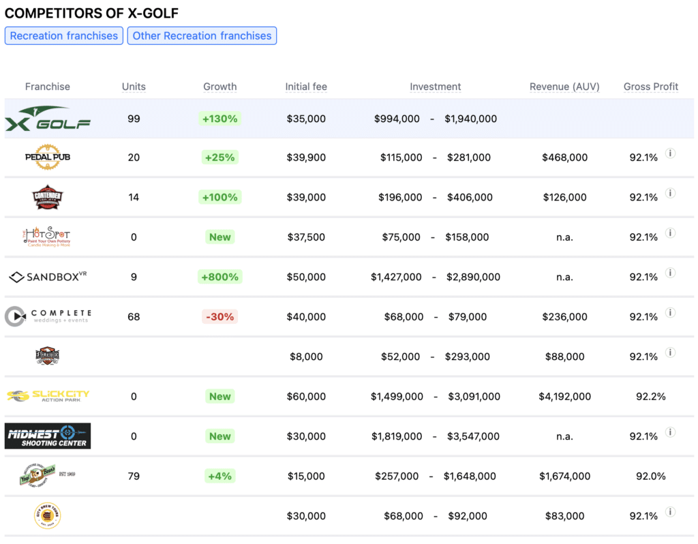
Task: Open the Other Recreation franchises tag
Action: click(x=202, y=35)
